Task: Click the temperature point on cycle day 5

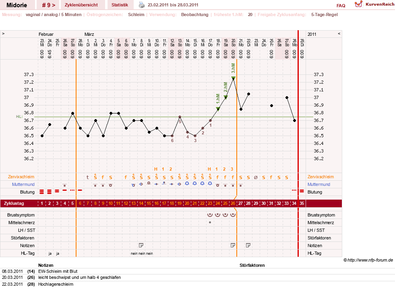Action: [x=72, y=113]
